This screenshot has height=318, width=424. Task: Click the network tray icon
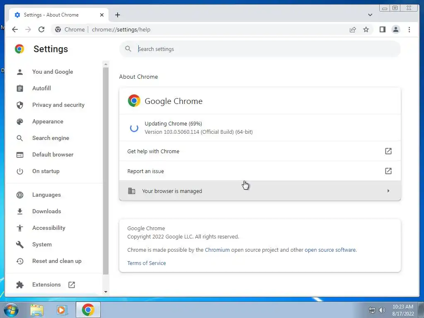(372, 310)
